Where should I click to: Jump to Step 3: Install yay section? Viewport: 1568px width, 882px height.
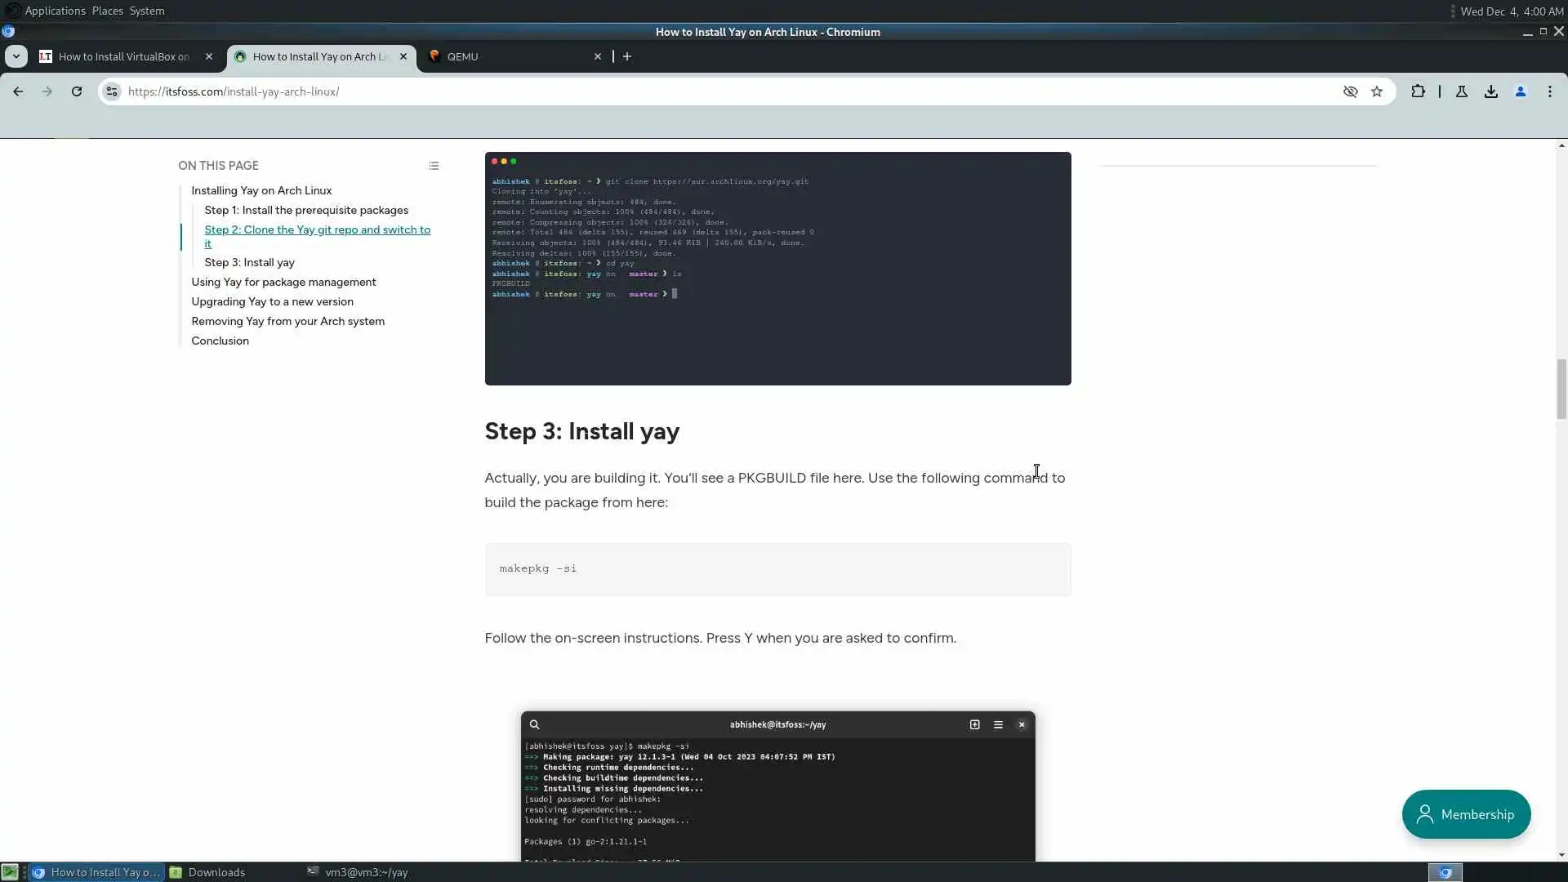249,262
